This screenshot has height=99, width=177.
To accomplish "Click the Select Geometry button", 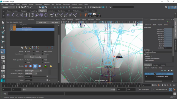I will coord(35,57).
